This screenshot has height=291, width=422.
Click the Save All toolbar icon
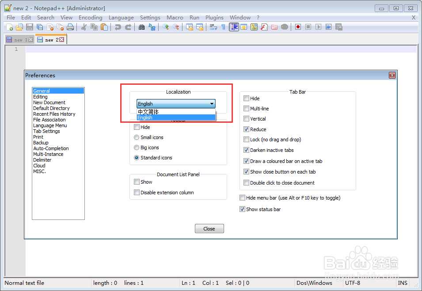pyautogui.click(x=40, y=27)
